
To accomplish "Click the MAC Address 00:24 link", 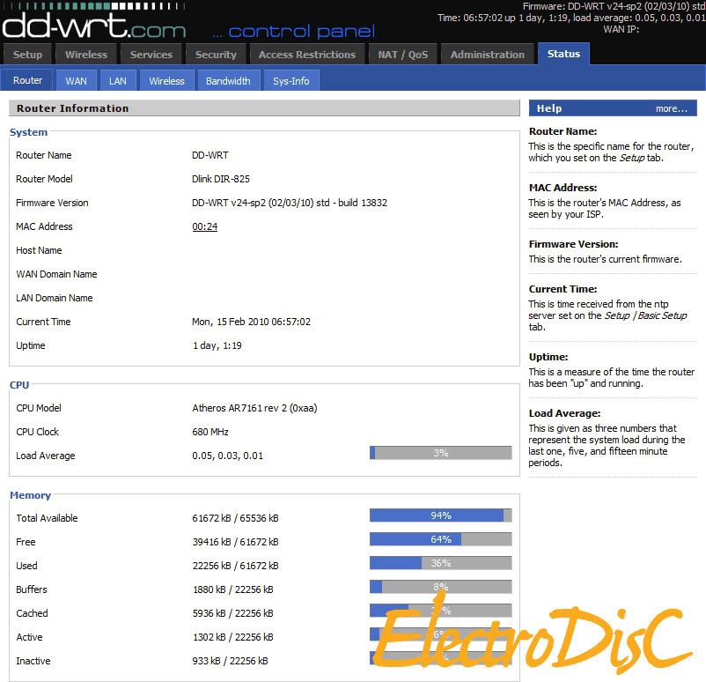I will click(204, 226).
